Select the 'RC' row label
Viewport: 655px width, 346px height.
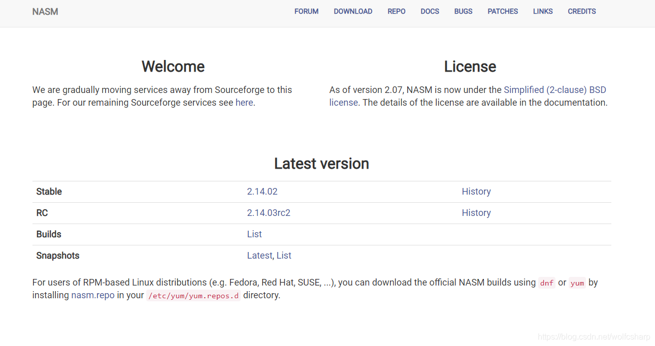(x=42, y=213)
